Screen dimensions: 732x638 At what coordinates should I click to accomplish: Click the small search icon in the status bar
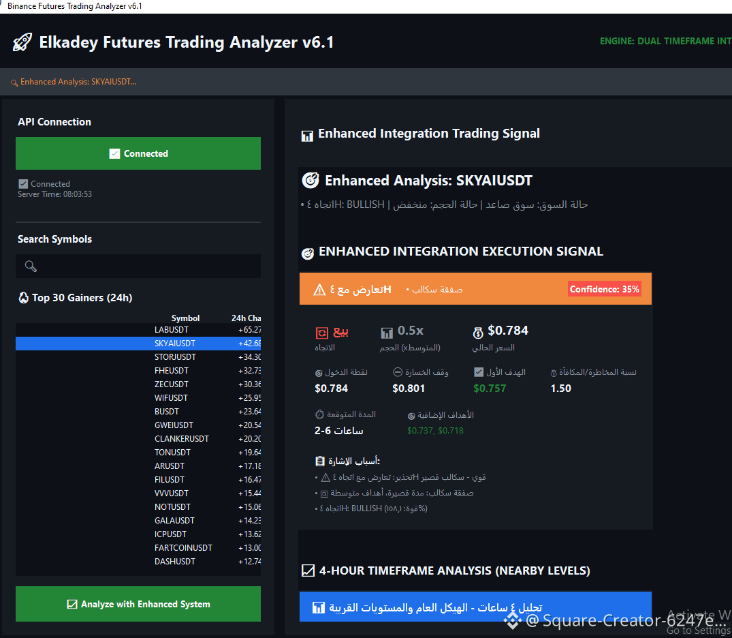point(14,82)
